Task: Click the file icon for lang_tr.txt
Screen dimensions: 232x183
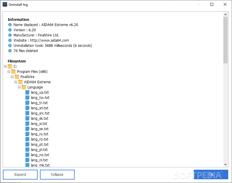Action: 27,103
